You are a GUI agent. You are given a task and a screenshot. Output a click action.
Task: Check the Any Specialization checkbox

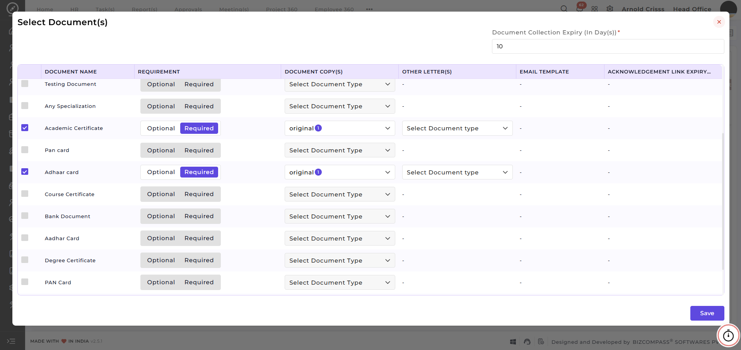25,106
